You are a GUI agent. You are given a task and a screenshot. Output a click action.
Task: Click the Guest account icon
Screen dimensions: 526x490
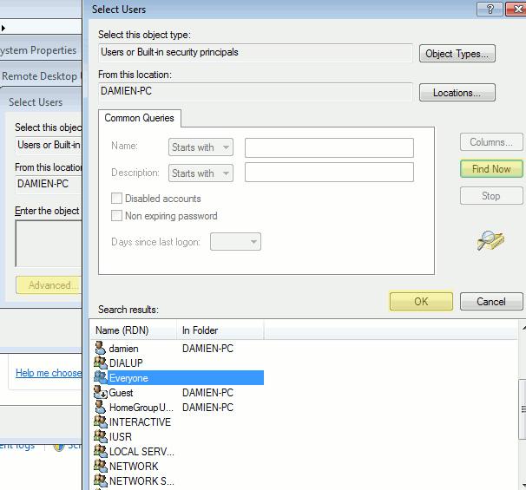pos(100,393)
